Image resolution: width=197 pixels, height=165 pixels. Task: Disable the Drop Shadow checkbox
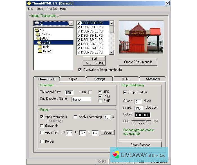(x=125, y=92)
